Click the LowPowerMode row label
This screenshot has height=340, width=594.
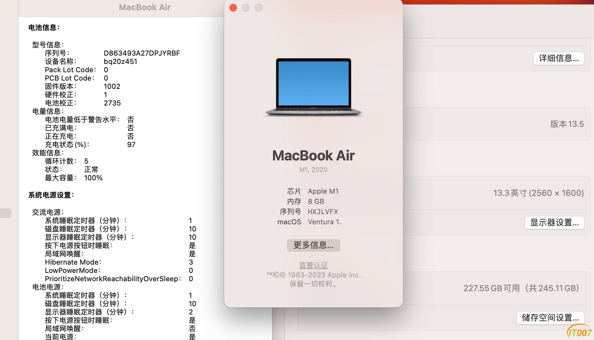pyautogui.click(x=73, y=270)
